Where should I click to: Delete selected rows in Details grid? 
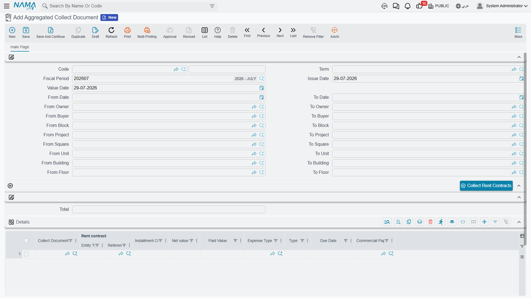click(x=431, y=222)
